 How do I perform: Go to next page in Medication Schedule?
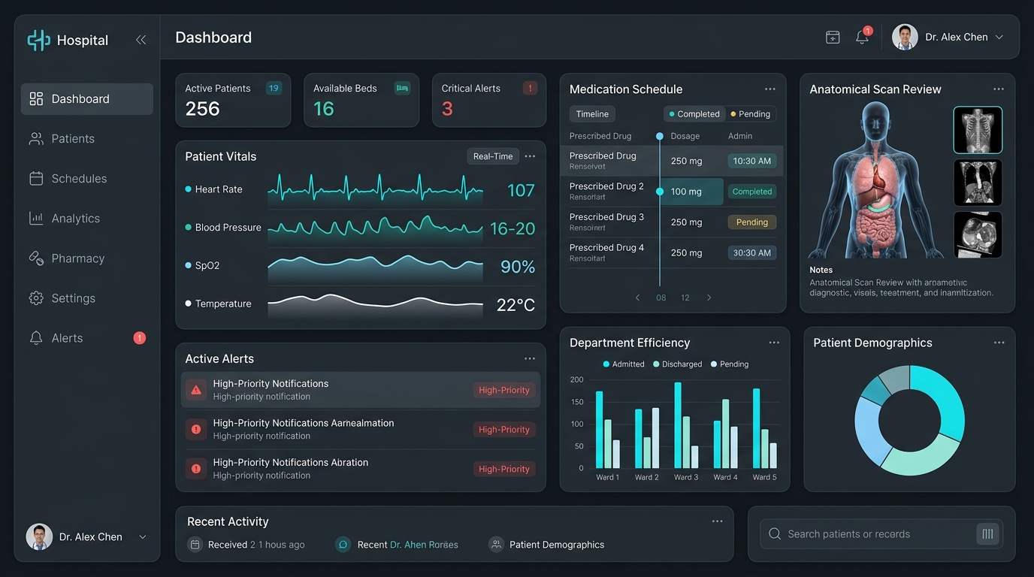click(709, 298)
